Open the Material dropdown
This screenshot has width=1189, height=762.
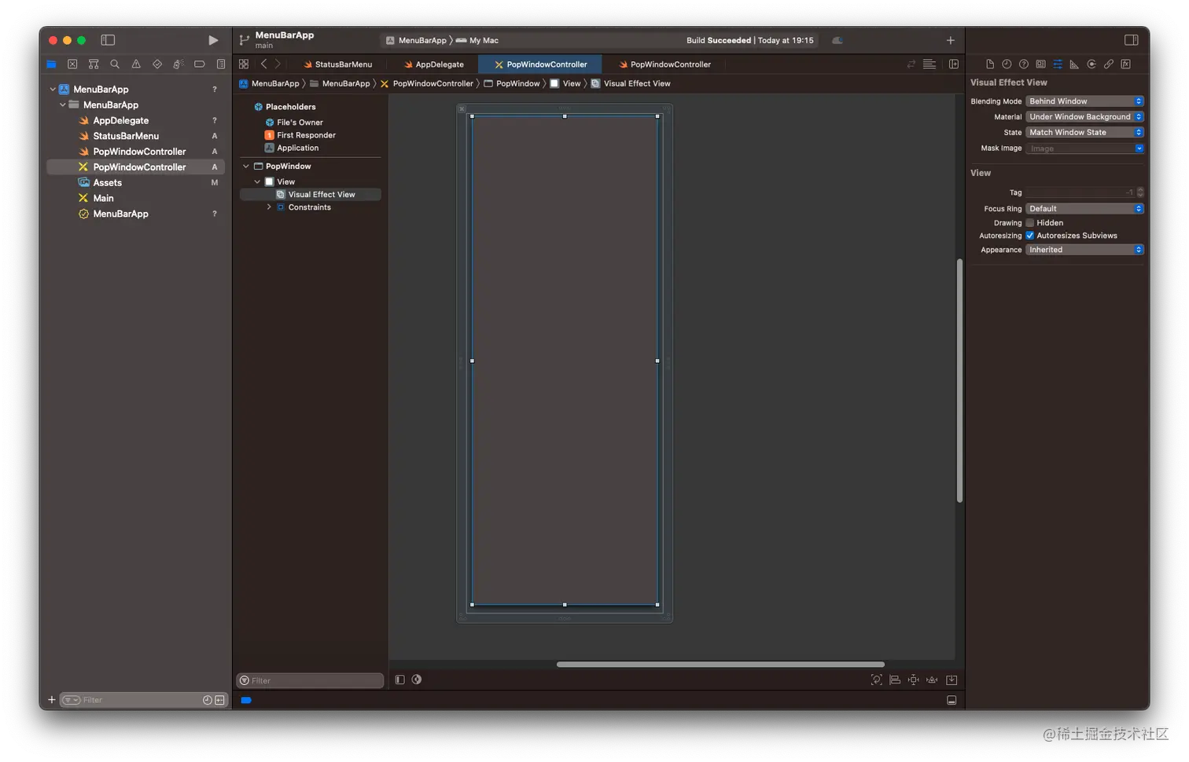pos(1084,117)
